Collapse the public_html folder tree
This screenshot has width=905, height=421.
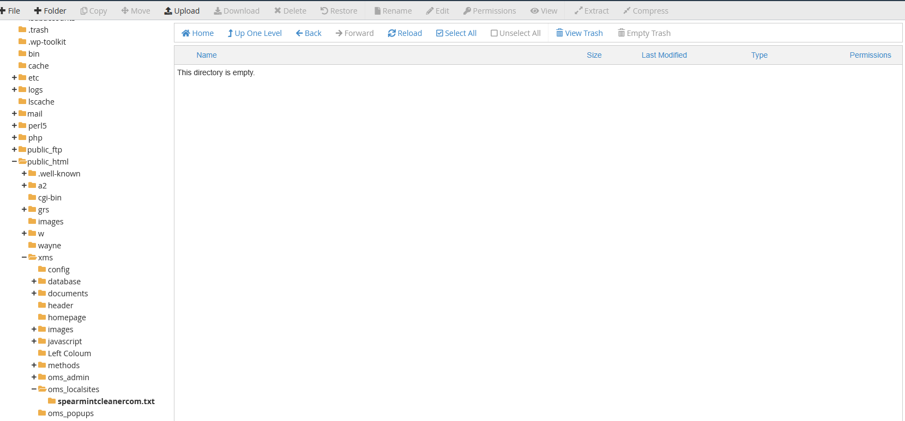click(x=14, y=162)
